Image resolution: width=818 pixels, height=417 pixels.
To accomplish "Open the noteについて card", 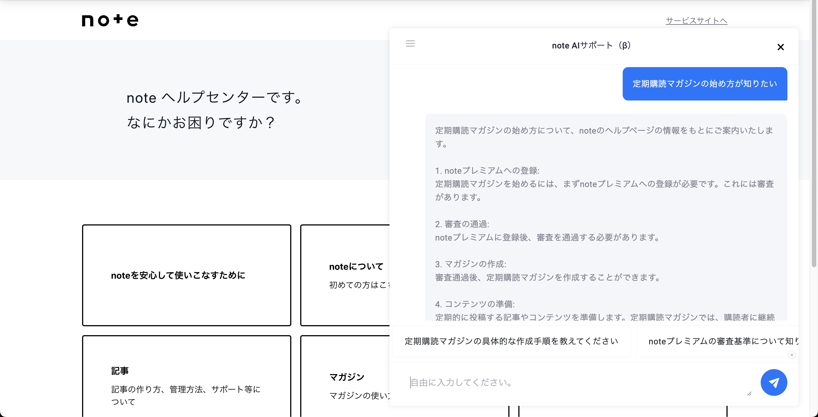I will (x=345, y=275).
